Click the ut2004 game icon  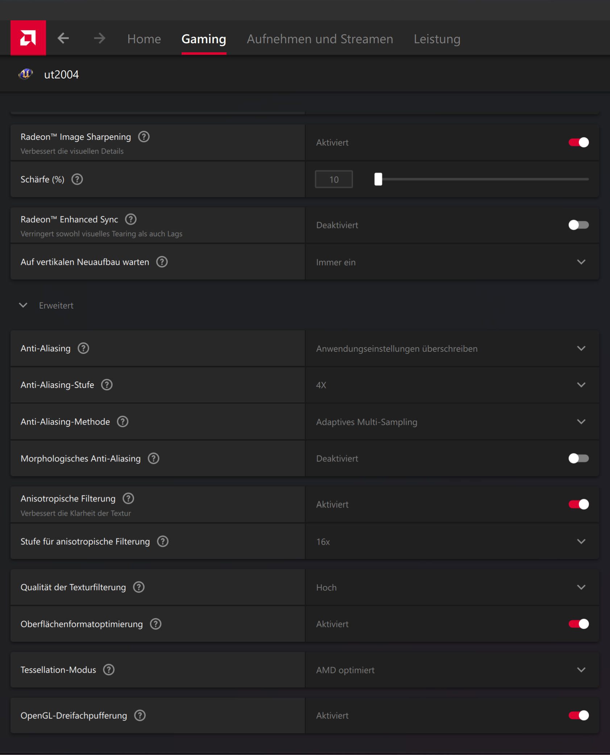[25, 74]
